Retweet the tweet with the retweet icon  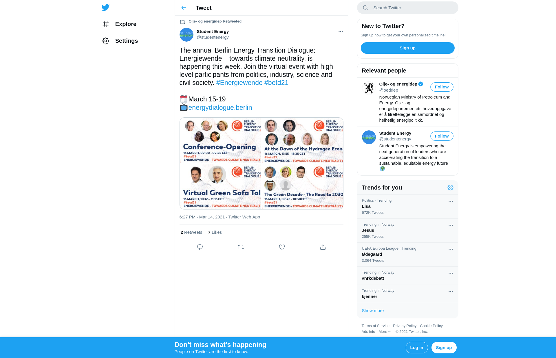click(241, 247)
